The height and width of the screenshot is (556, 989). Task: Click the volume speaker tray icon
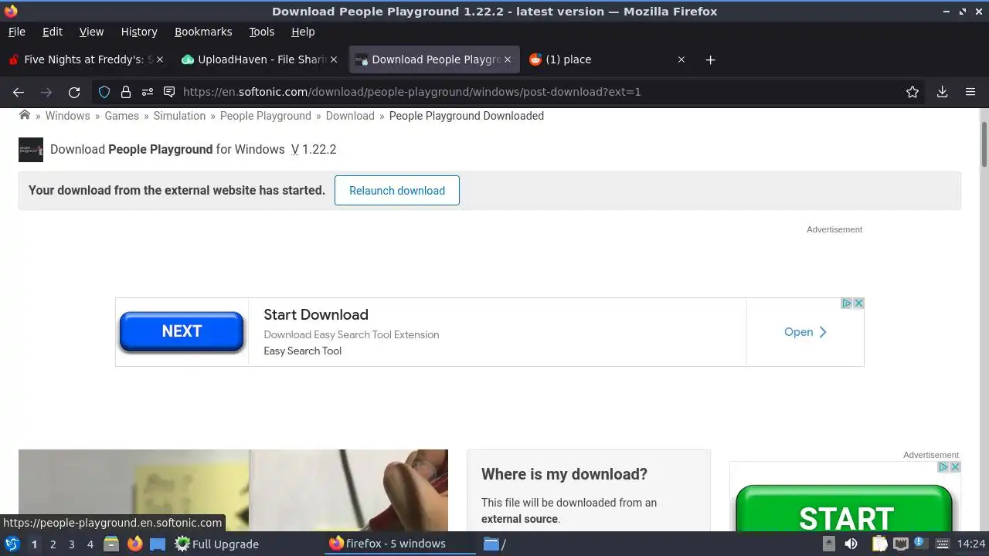point(851,544)
